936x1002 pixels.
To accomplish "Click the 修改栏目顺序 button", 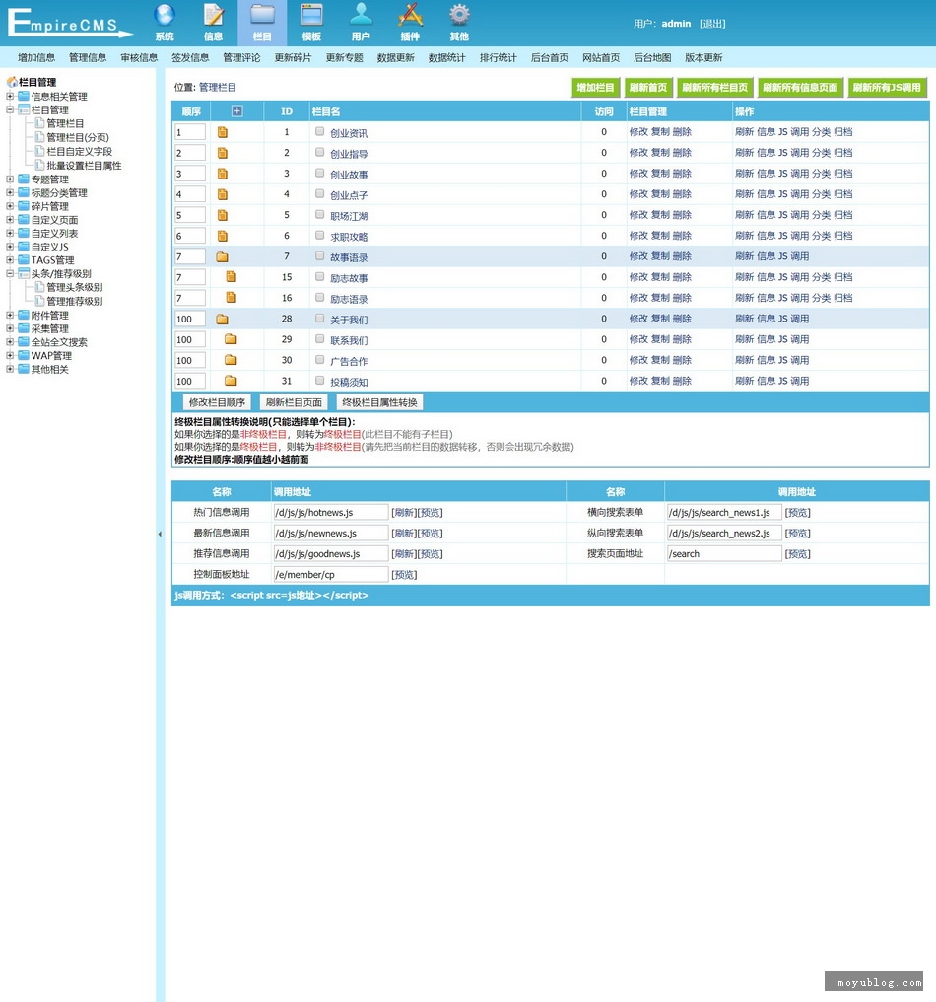I will (217, 402).
